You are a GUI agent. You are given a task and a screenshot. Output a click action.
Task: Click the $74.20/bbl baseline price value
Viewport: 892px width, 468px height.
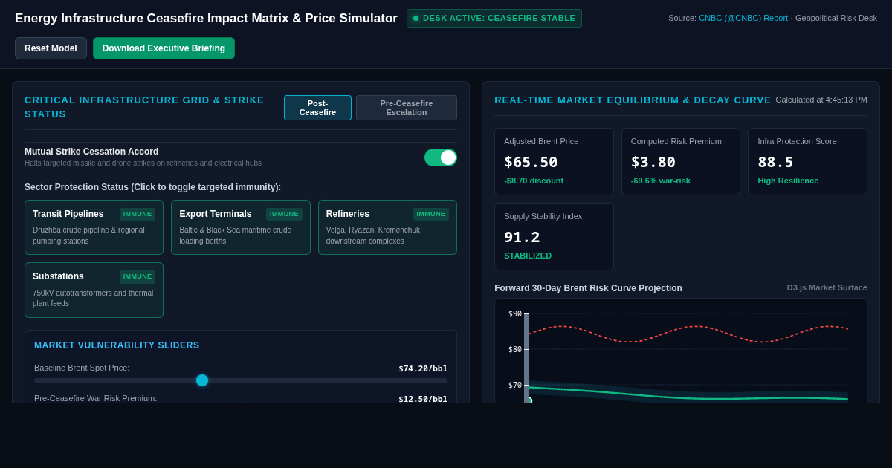[x=423, y=368]
